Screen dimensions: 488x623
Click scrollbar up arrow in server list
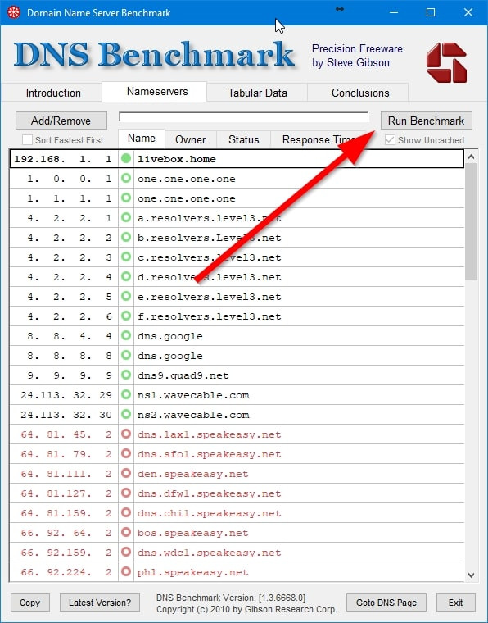(471, 157)
